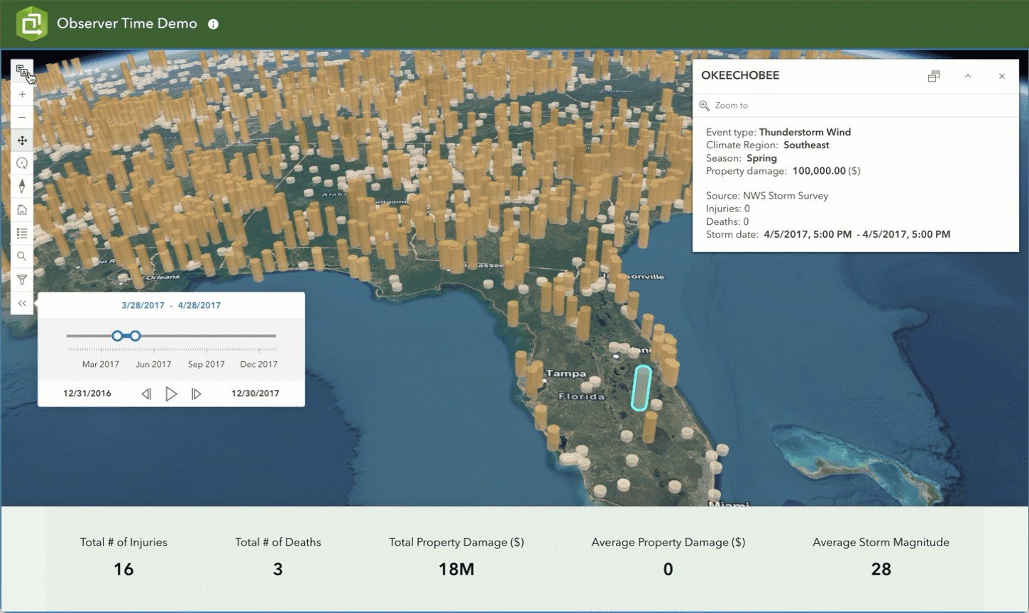Step time slider to next interval
Image resolution: width=1029 pixels, height=613 pixels.
[197, 393]
